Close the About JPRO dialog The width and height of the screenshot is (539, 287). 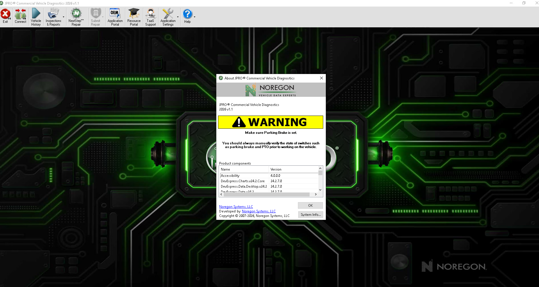point(322,78)
